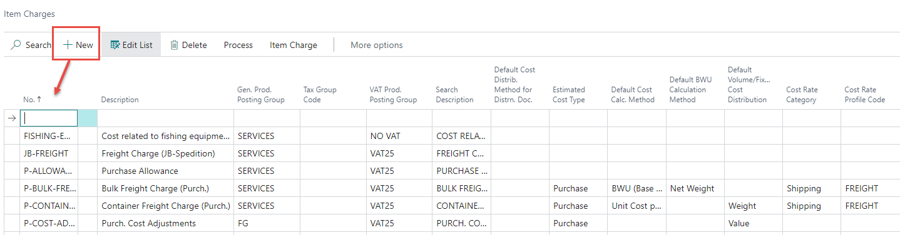Click the row selector arrow on new line
Viewport: 900px width, 235px height.
click(11, 118)
